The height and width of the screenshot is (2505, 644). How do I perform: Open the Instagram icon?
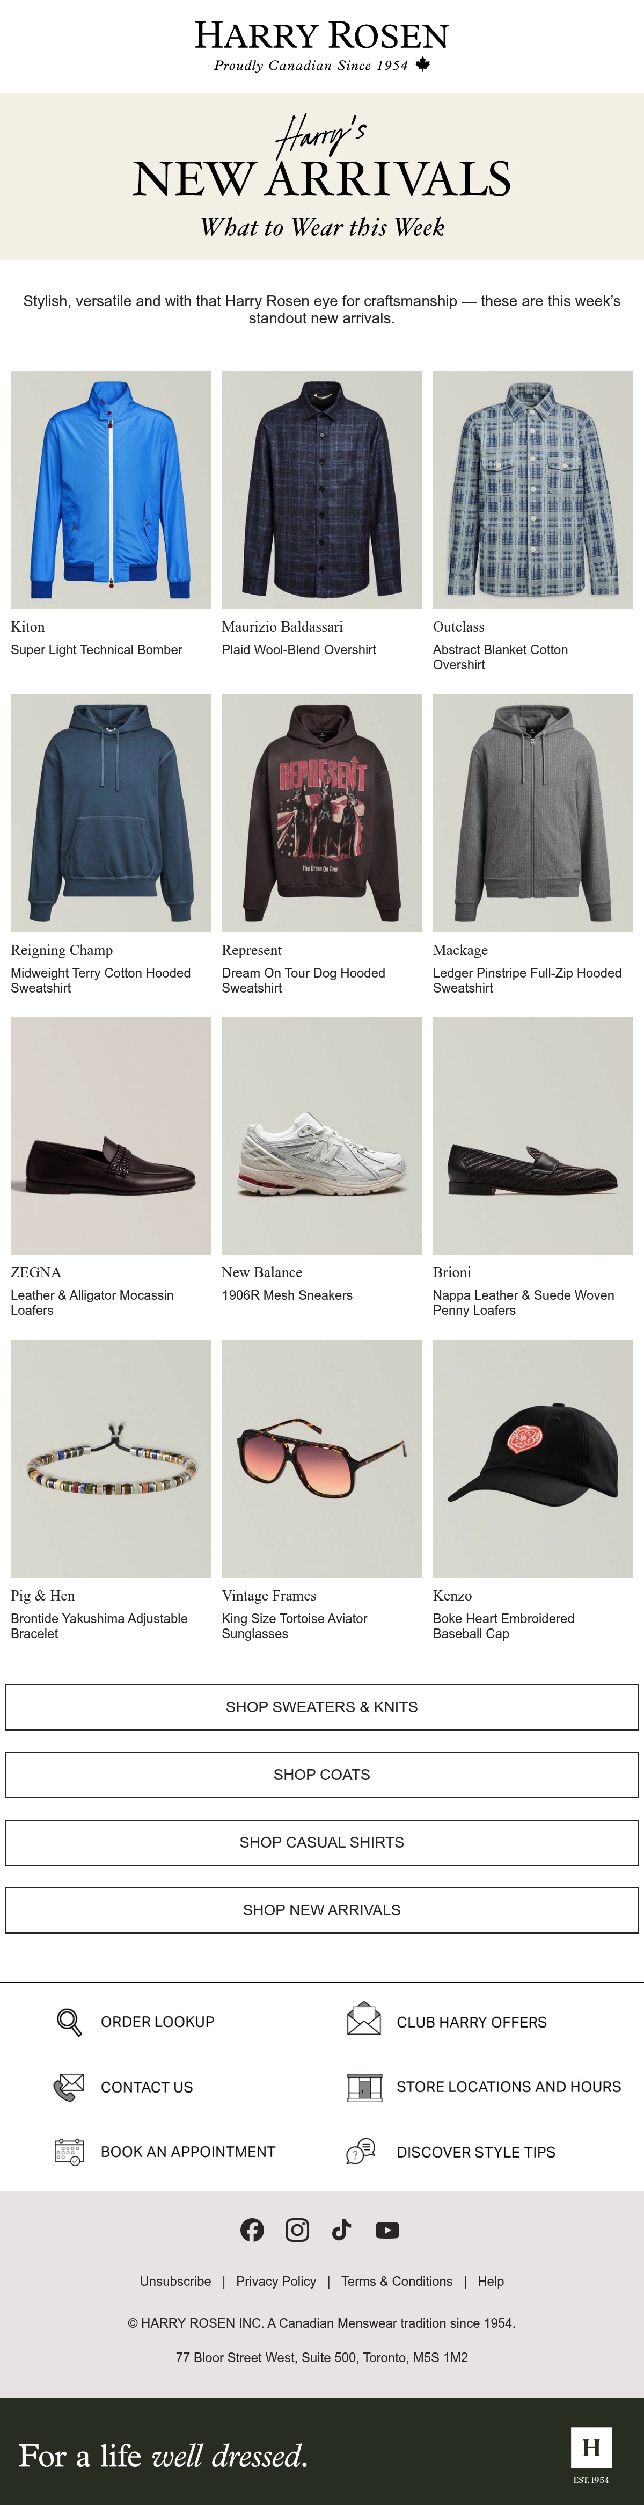[297, 2230]
